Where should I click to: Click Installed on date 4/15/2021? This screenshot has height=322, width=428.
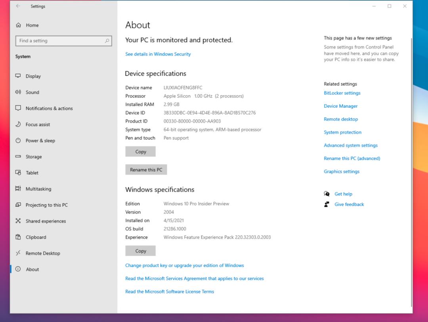[174, 220]
